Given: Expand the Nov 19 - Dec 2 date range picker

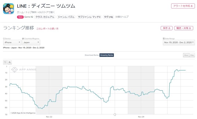Looking at the screenshot, I should pyautogui.click(x=179, y=43).
